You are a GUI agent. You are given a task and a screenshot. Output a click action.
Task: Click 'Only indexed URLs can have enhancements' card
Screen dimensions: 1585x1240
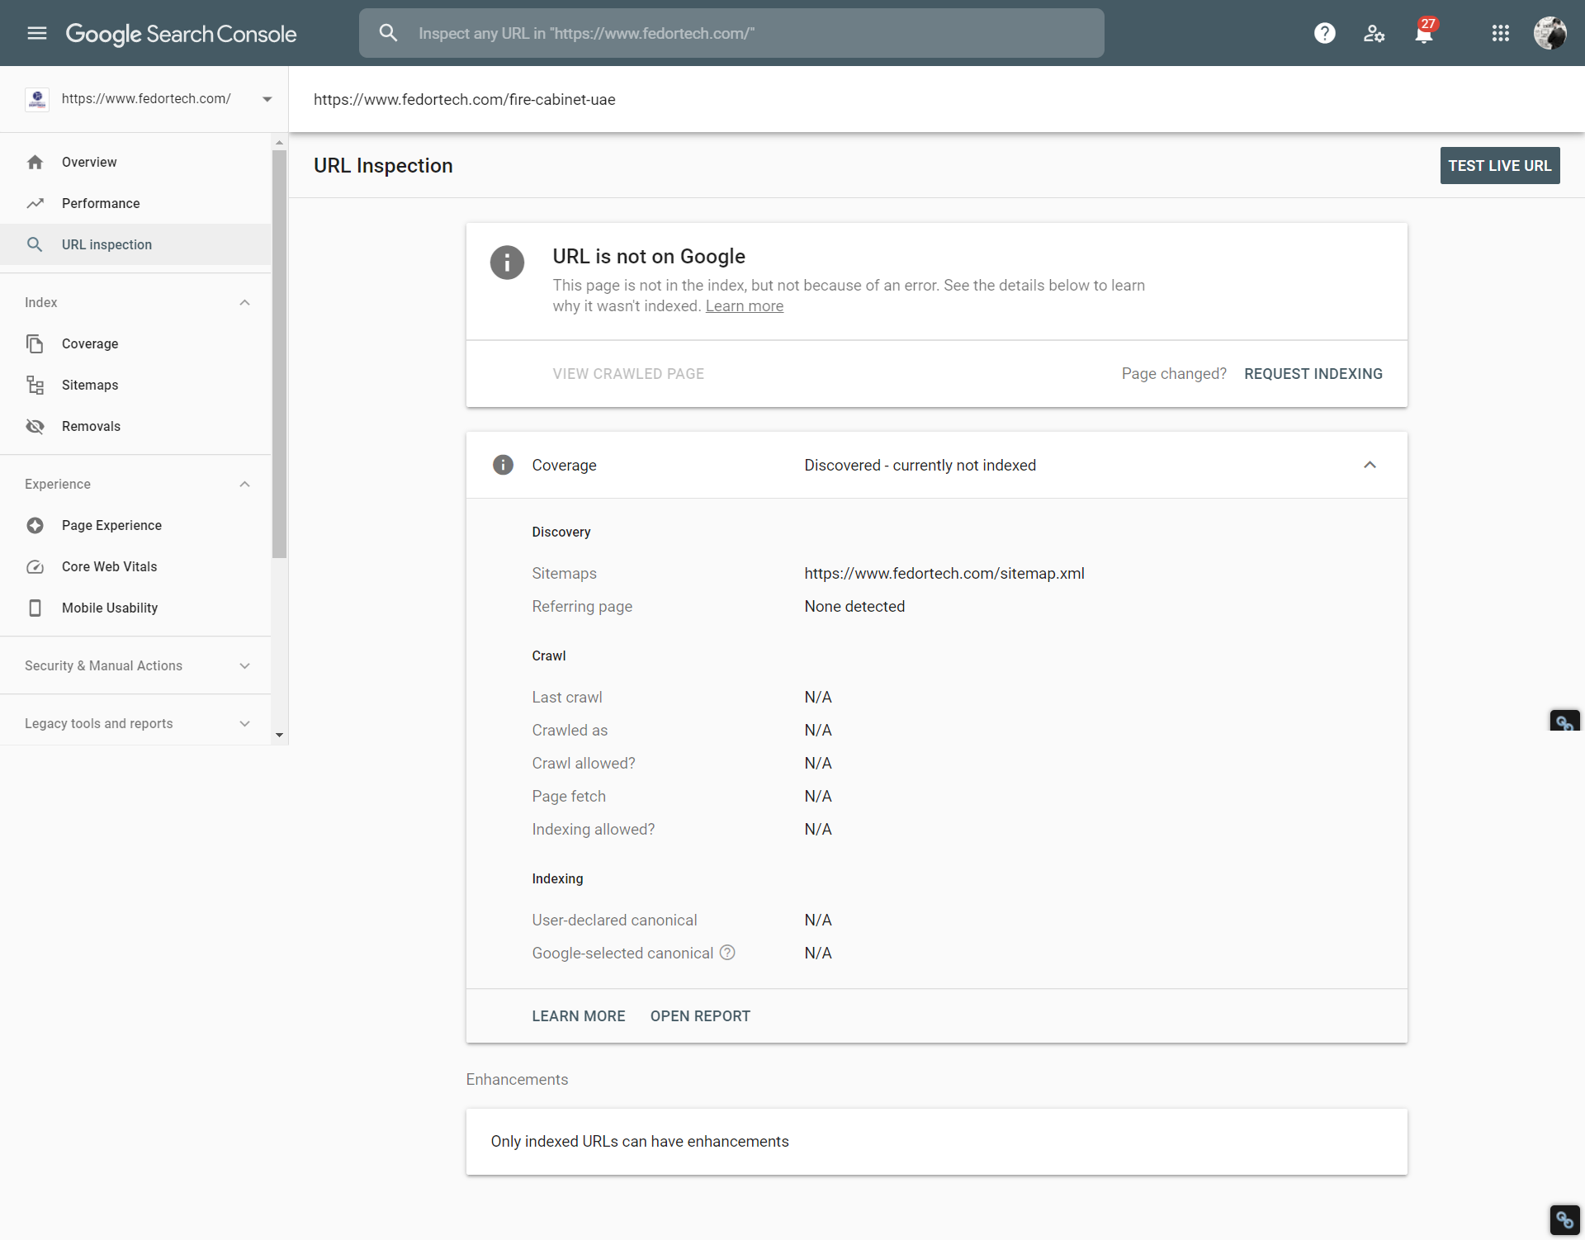click(936, 1141)
